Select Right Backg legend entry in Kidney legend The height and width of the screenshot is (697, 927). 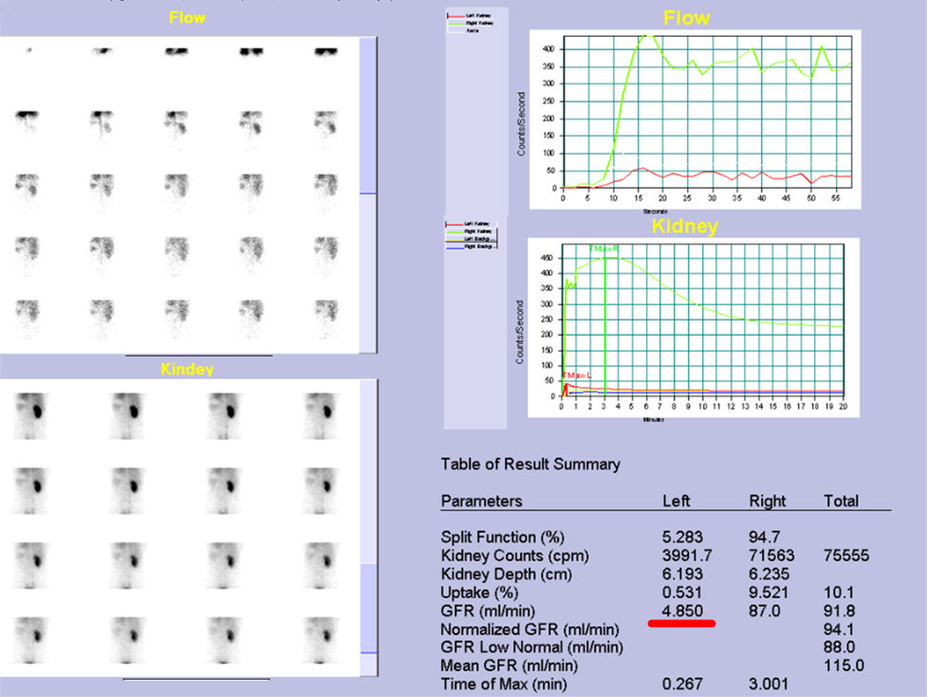tap(479, 247)
